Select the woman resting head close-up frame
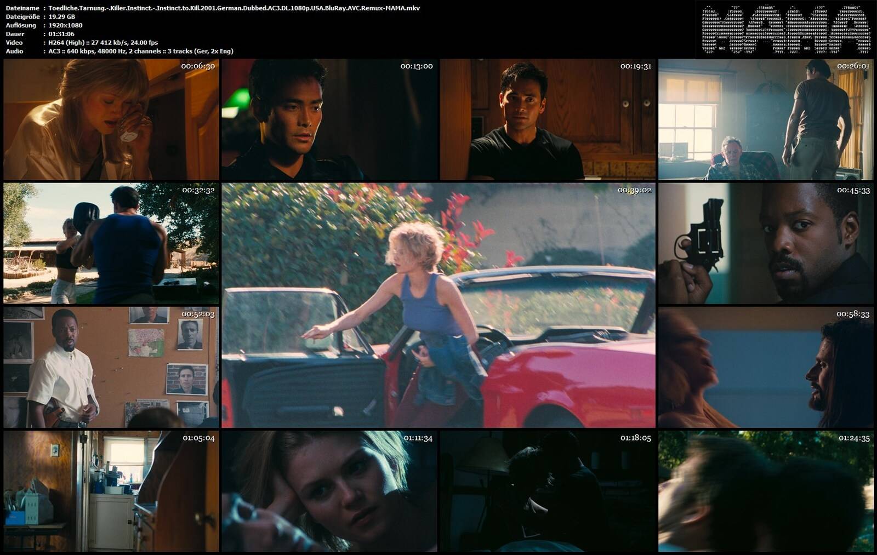Viewport: 877px width, 555px height. (x=330, y=491)
